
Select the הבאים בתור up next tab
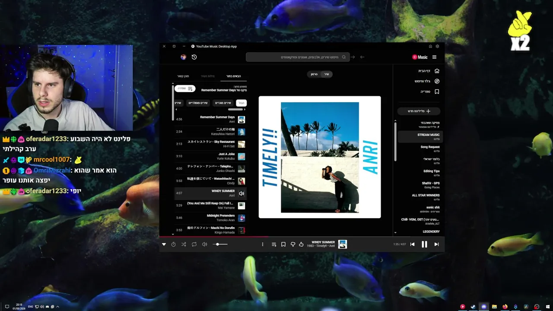tap(234, 76)
